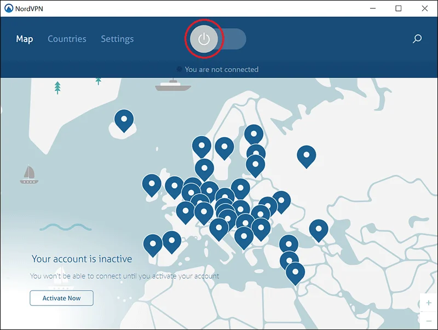Select the Poland server pin

(240, 190)
